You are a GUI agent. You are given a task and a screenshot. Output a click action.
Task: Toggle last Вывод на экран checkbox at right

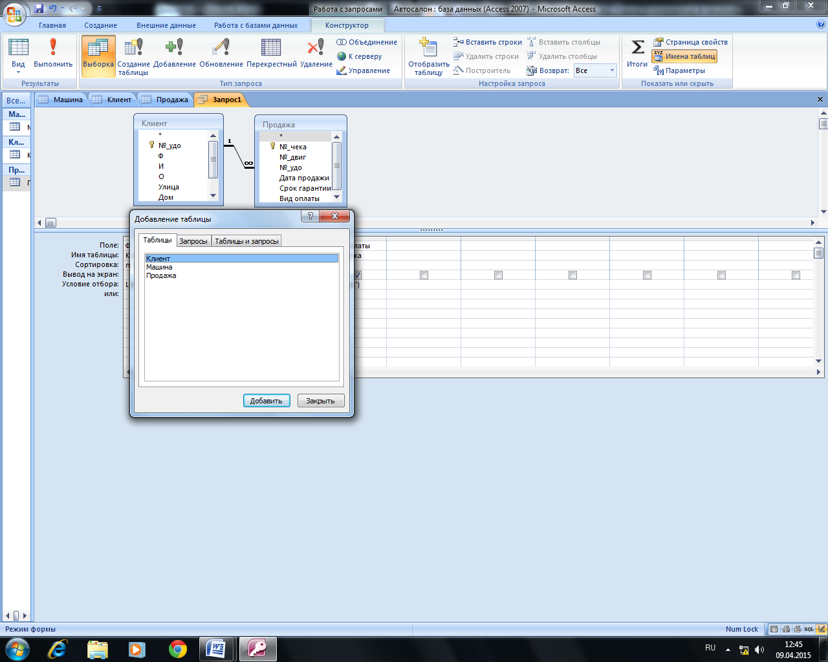[x=796, y=275]
